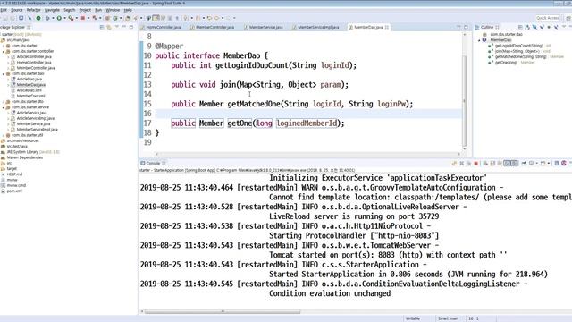Open the Project menu
This screenshot has height=322, width=572.
pos(85,10)
